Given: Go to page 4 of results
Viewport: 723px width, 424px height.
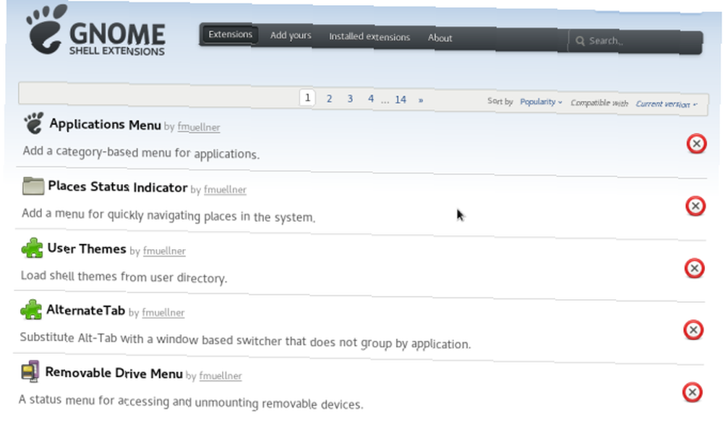Looking at the screenshot, I should point(371,99).
